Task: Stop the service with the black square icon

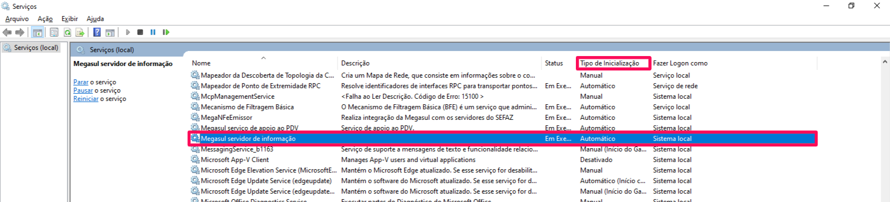Action: (x=140, y=32)
